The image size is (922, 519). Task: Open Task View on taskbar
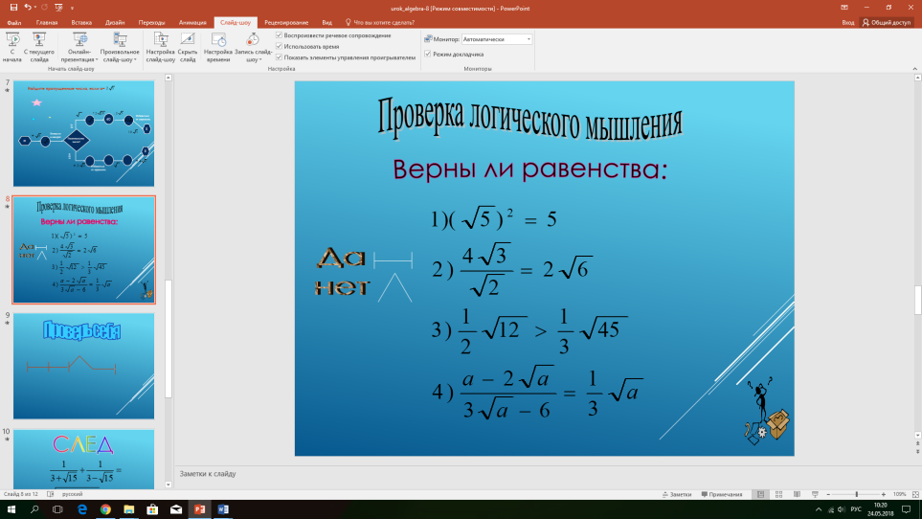coord(57,509)
